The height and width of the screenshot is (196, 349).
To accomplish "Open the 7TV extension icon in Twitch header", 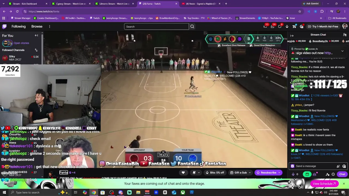I will [294, 26].
